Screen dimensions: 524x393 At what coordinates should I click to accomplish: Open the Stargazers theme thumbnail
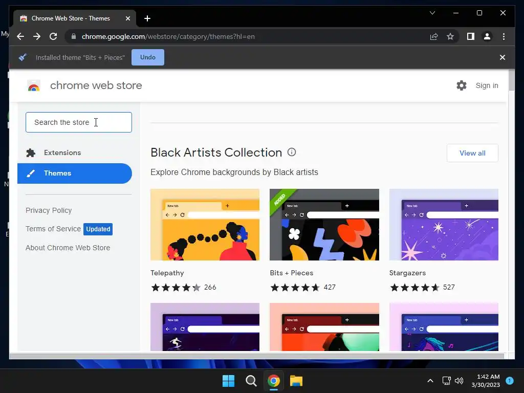(444, 225)
